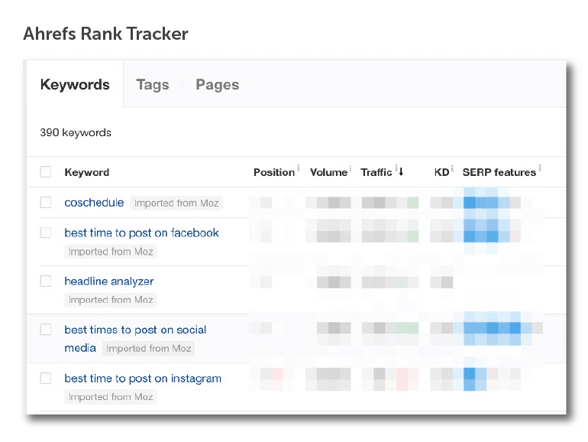Click Imported from Moz tag under headline analyzer
The image size is (588, 442).
(111, 300)
